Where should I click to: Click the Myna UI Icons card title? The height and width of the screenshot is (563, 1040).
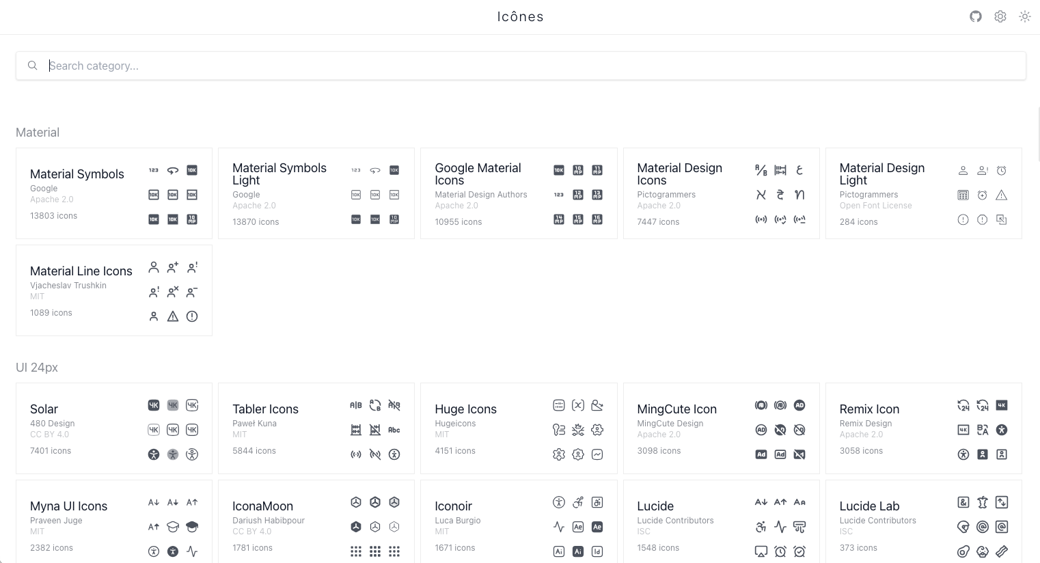click(68, 506)
